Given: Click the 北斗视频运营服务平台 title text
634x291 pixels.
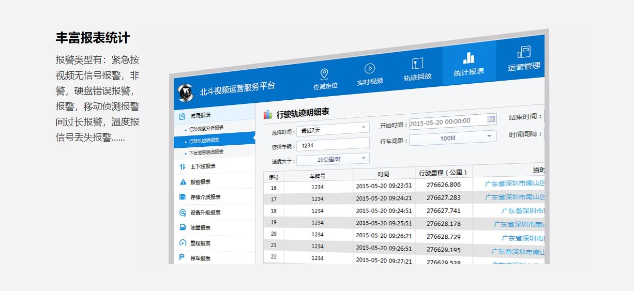Looking at the screenshot, I should pyautogui.click(x=238, y=89).
